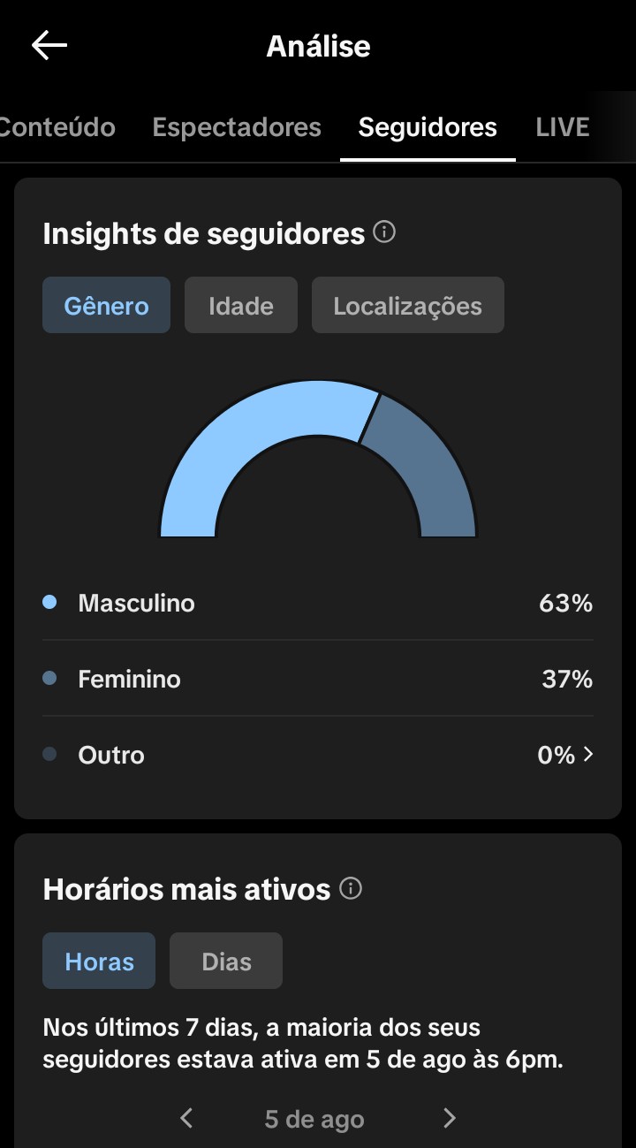Show follower insights by Idade
This screenshot has width=636, height=1148.
tap(241, 306)
